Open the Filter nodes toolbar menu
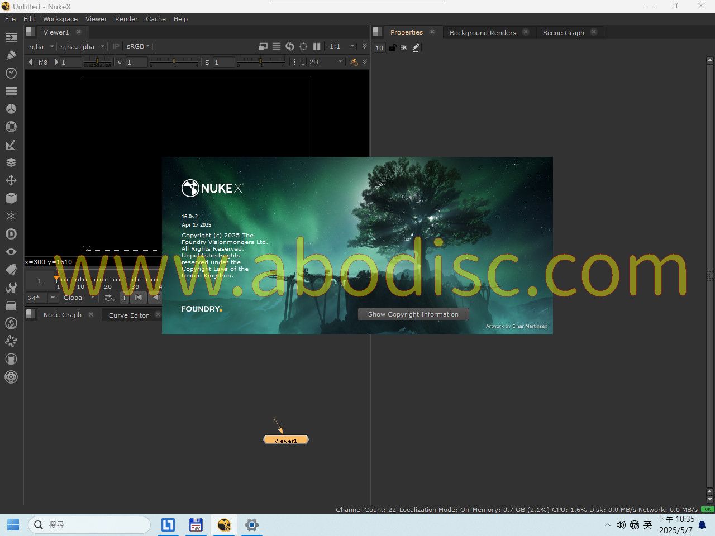The height and width of the screenshot is (536, 715). click(11, 127)
